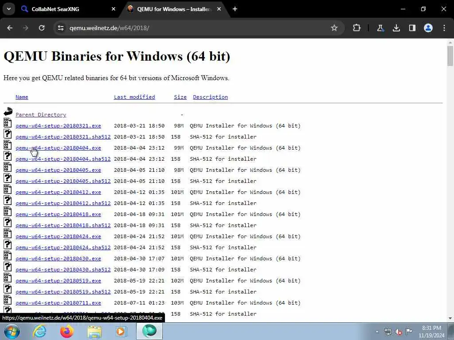This screenshot has width=454, height=340.
Task: Click the address bar URL
Action: [x=109, y=28]
